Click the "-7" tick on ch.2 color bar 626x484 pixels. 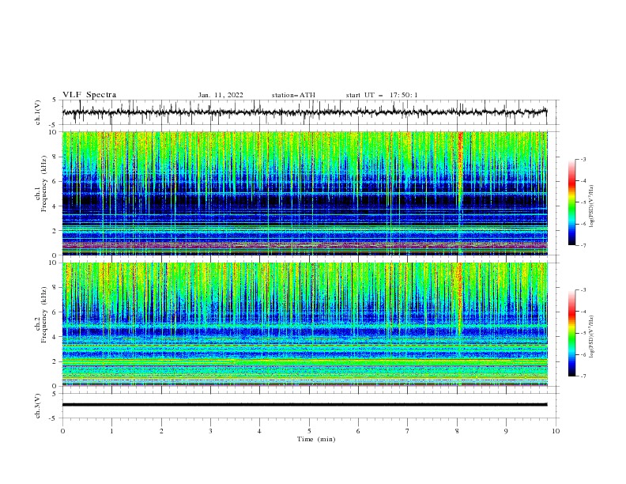(x=583, y=376)
